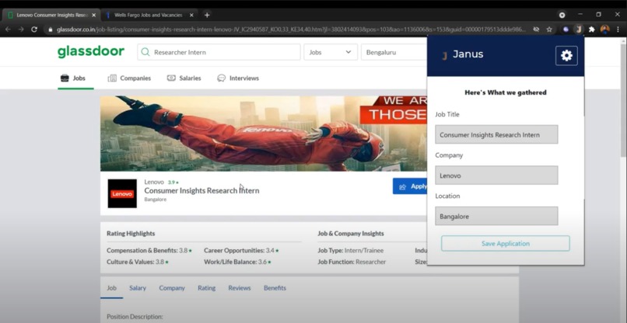Open the Jobs navigation item
627x323 pixels.
point(73,78)
